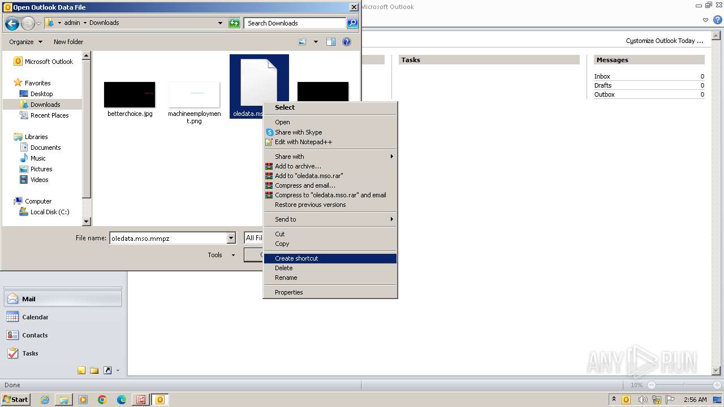This screenshot has height=407, width=724.
Task: Choose Restore previous versions
Action: (x=330, y=205)
